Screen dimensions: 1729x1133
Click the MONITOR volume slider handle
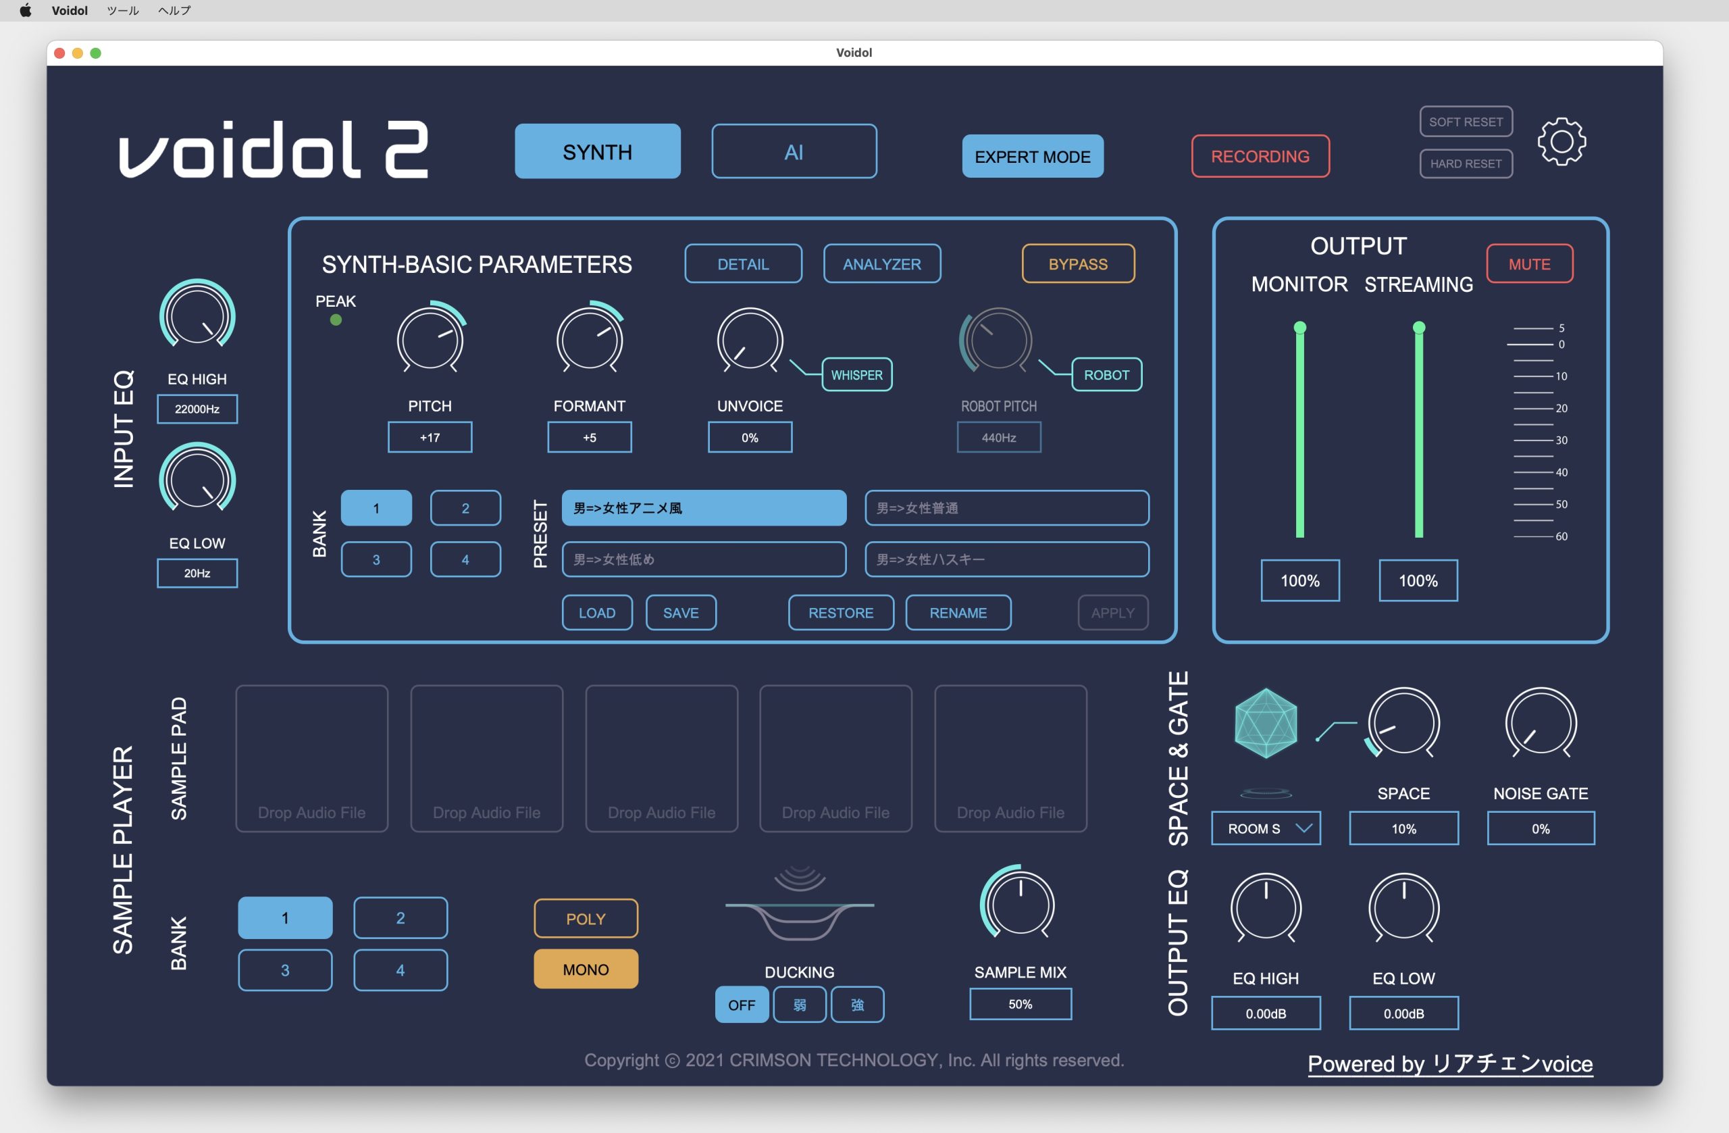[1299, 328]
